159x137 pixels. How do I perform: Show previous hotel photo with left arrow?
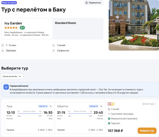pyautogui.click(x=111, y=25)
